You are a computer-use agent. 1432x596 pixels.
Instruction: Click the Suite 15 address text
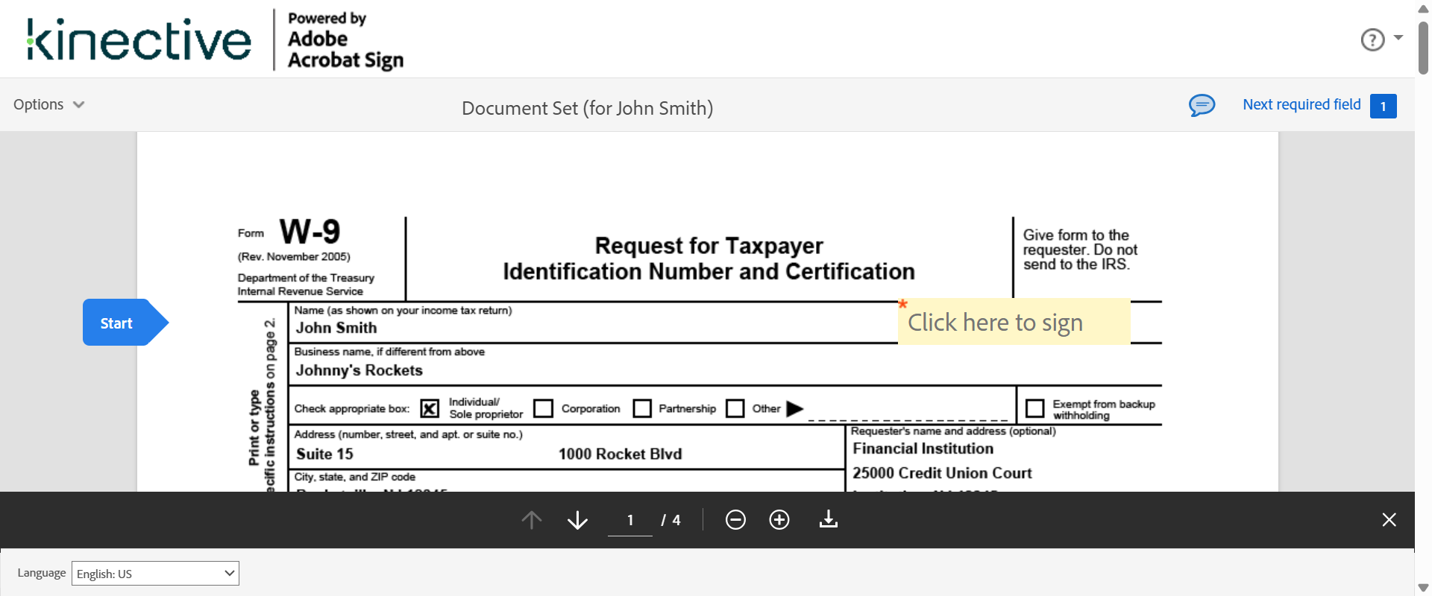324,454
